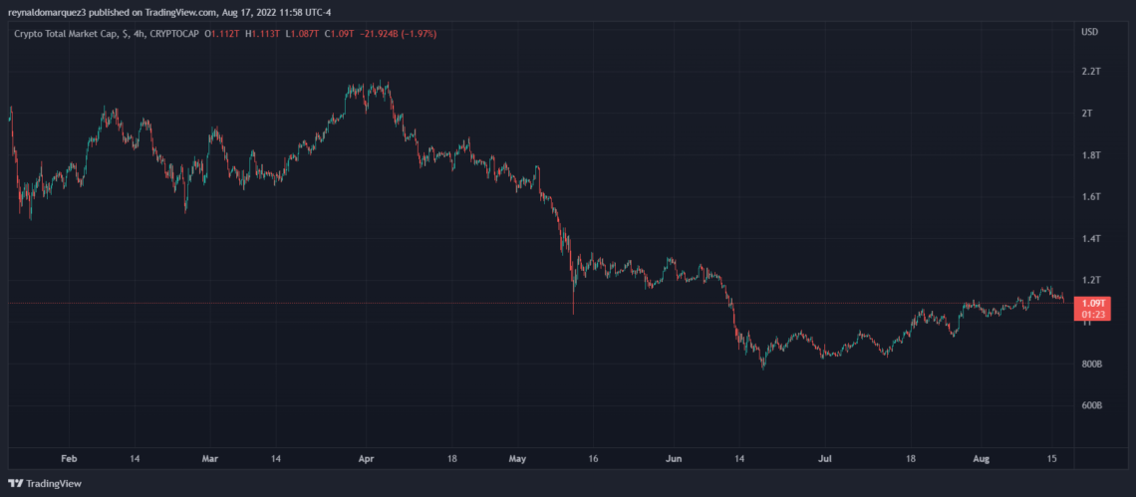Click the Apr label on the time axis
Screen dimensions: 1136x497
(367, 458)
